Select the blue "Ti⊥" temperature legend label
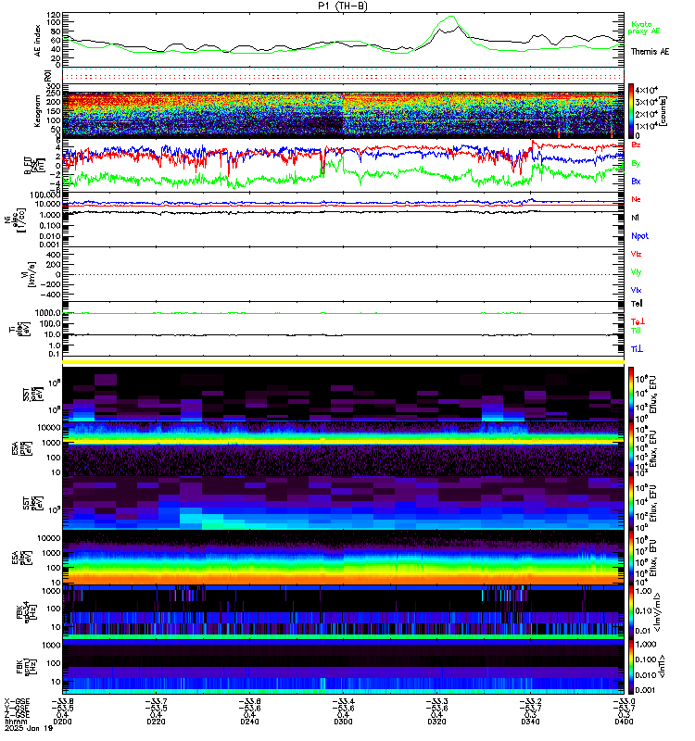The image size is (695, 741). coord(637,349)
